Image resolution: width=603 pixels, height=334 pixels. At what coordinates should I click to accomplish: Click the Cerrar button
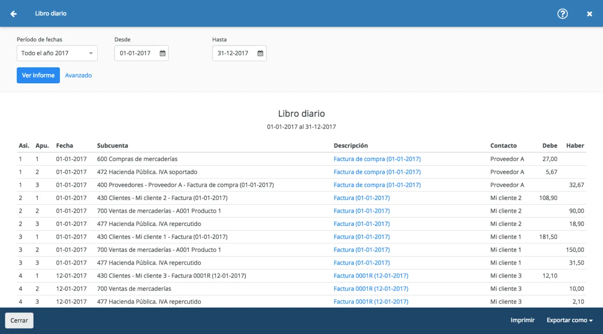tap(19, 320)
